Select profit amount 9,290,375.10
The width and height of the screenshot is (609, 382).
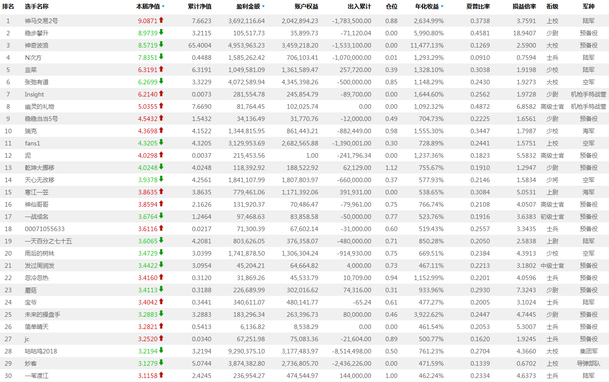[x=247, y=351]
